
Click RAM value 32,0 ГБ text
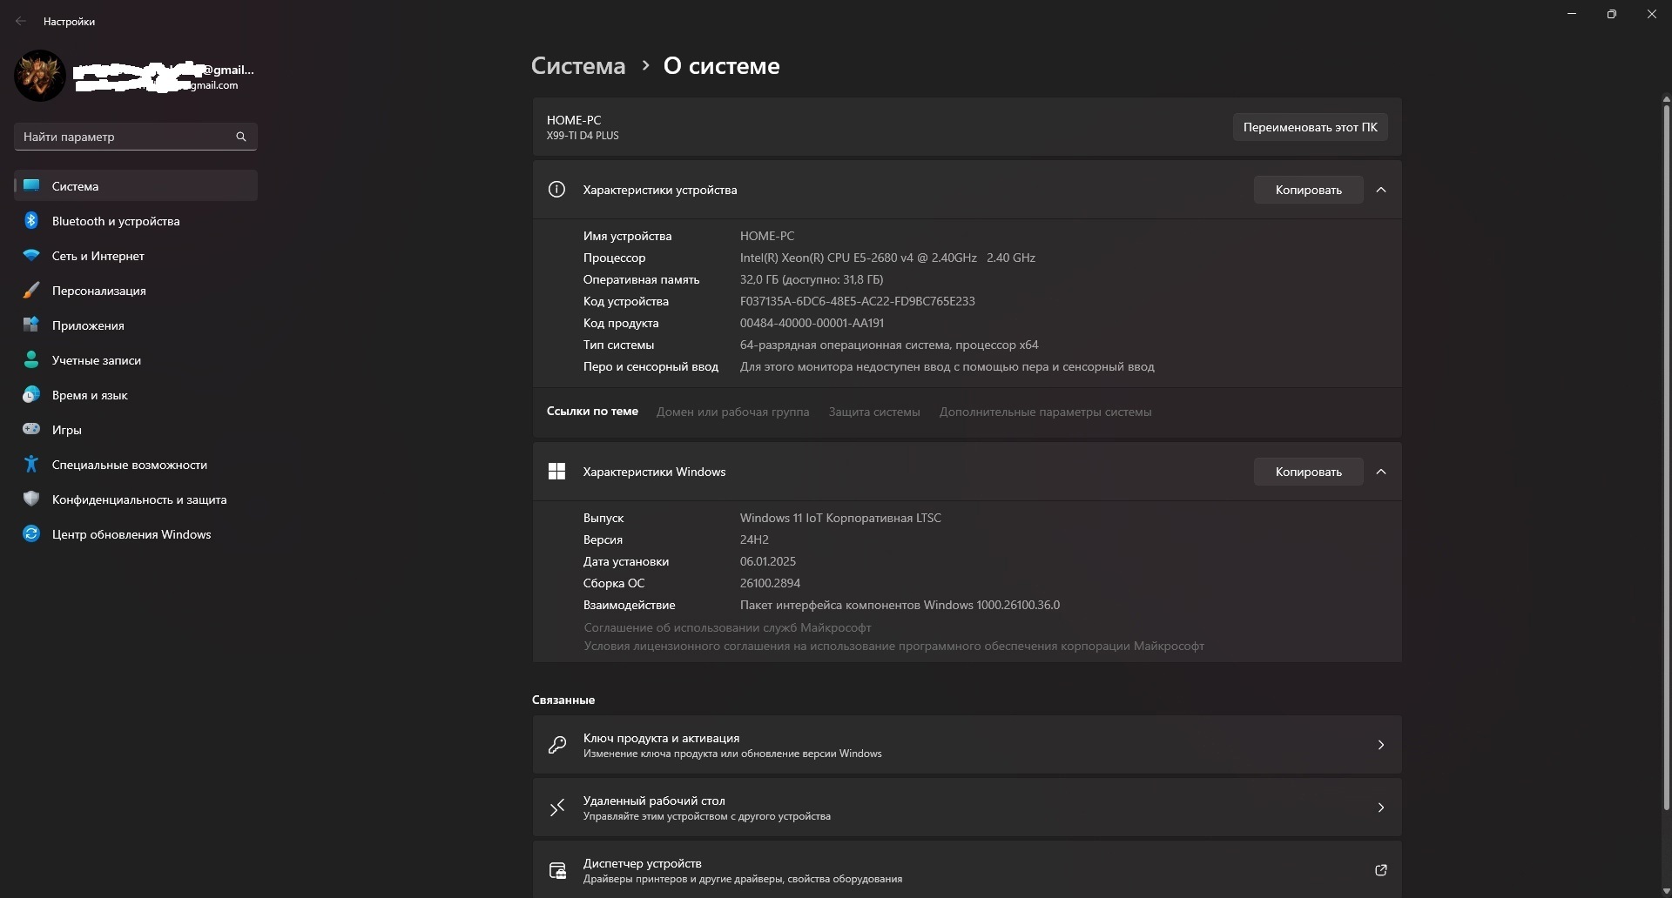tap(812, 279)
